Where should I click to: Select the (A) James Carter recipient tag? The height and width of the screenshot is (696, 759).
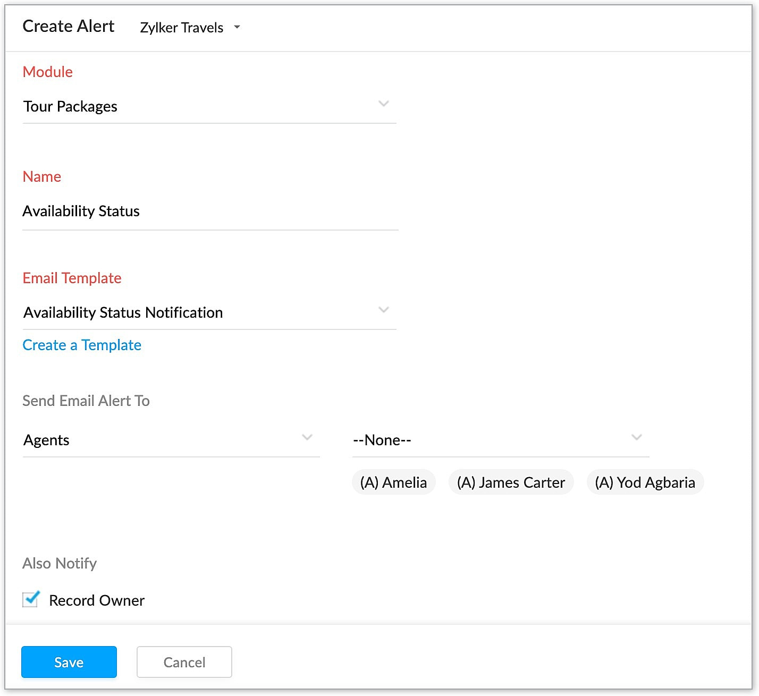tap(511, 482)
